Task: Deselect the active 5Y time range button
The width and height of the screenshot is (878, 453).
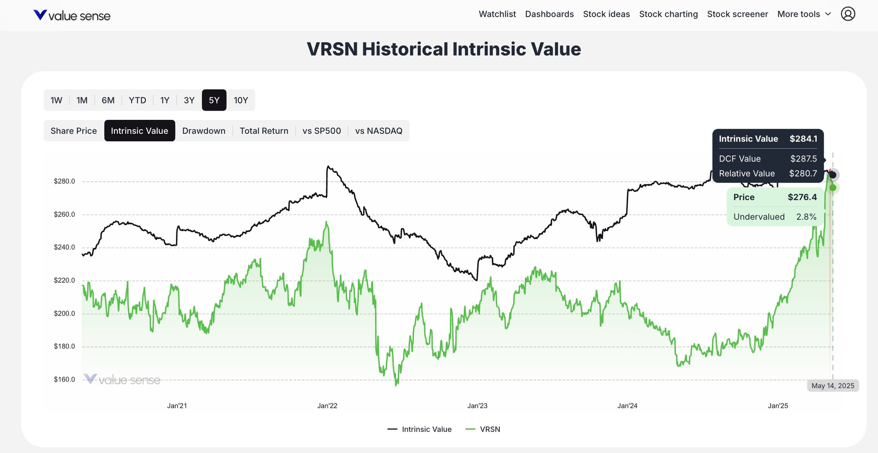Action: click(x=214, y=100)
